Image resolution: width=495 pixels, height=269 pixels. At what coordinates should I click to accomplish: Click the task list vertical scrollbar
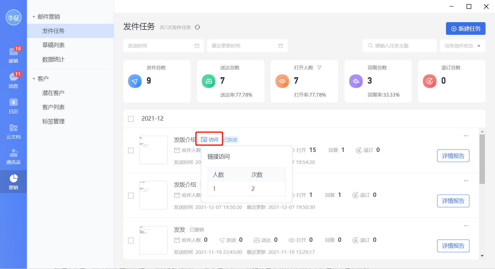pyautogui.click(x=482, y=159)
